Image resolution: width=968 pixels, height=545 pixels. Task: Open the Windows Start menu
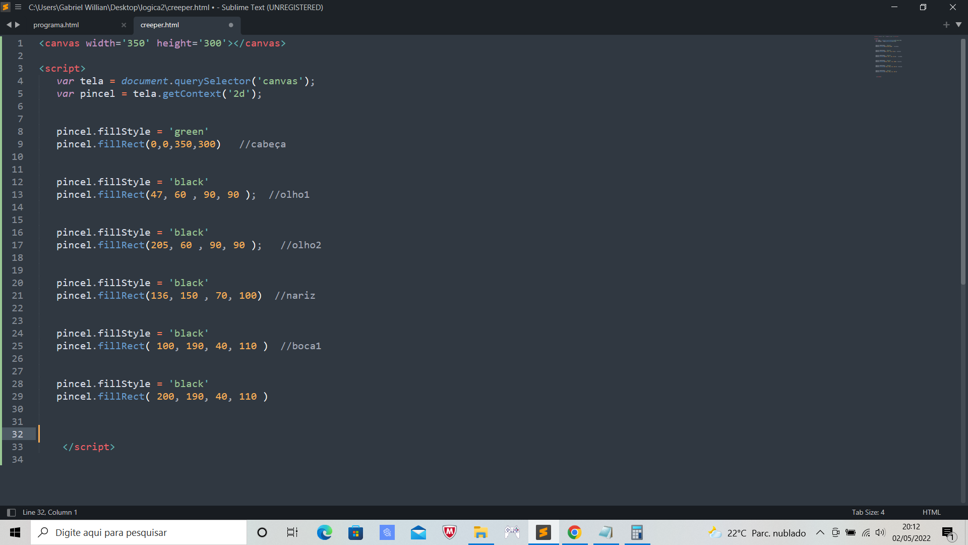[x=15, y=532]
